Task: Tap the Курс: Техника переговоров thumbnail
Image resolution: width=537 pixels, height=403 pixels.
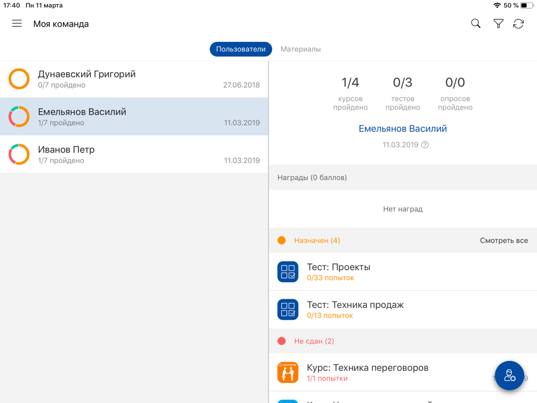Action: click(x=288, y=372)
